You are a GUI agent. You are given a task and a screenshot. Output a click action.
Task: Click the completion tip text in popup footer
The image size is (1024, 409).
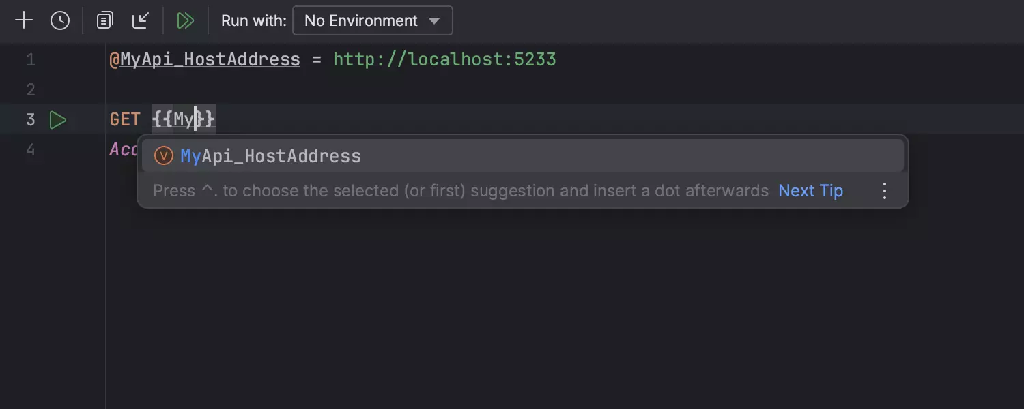click(461, 191)
